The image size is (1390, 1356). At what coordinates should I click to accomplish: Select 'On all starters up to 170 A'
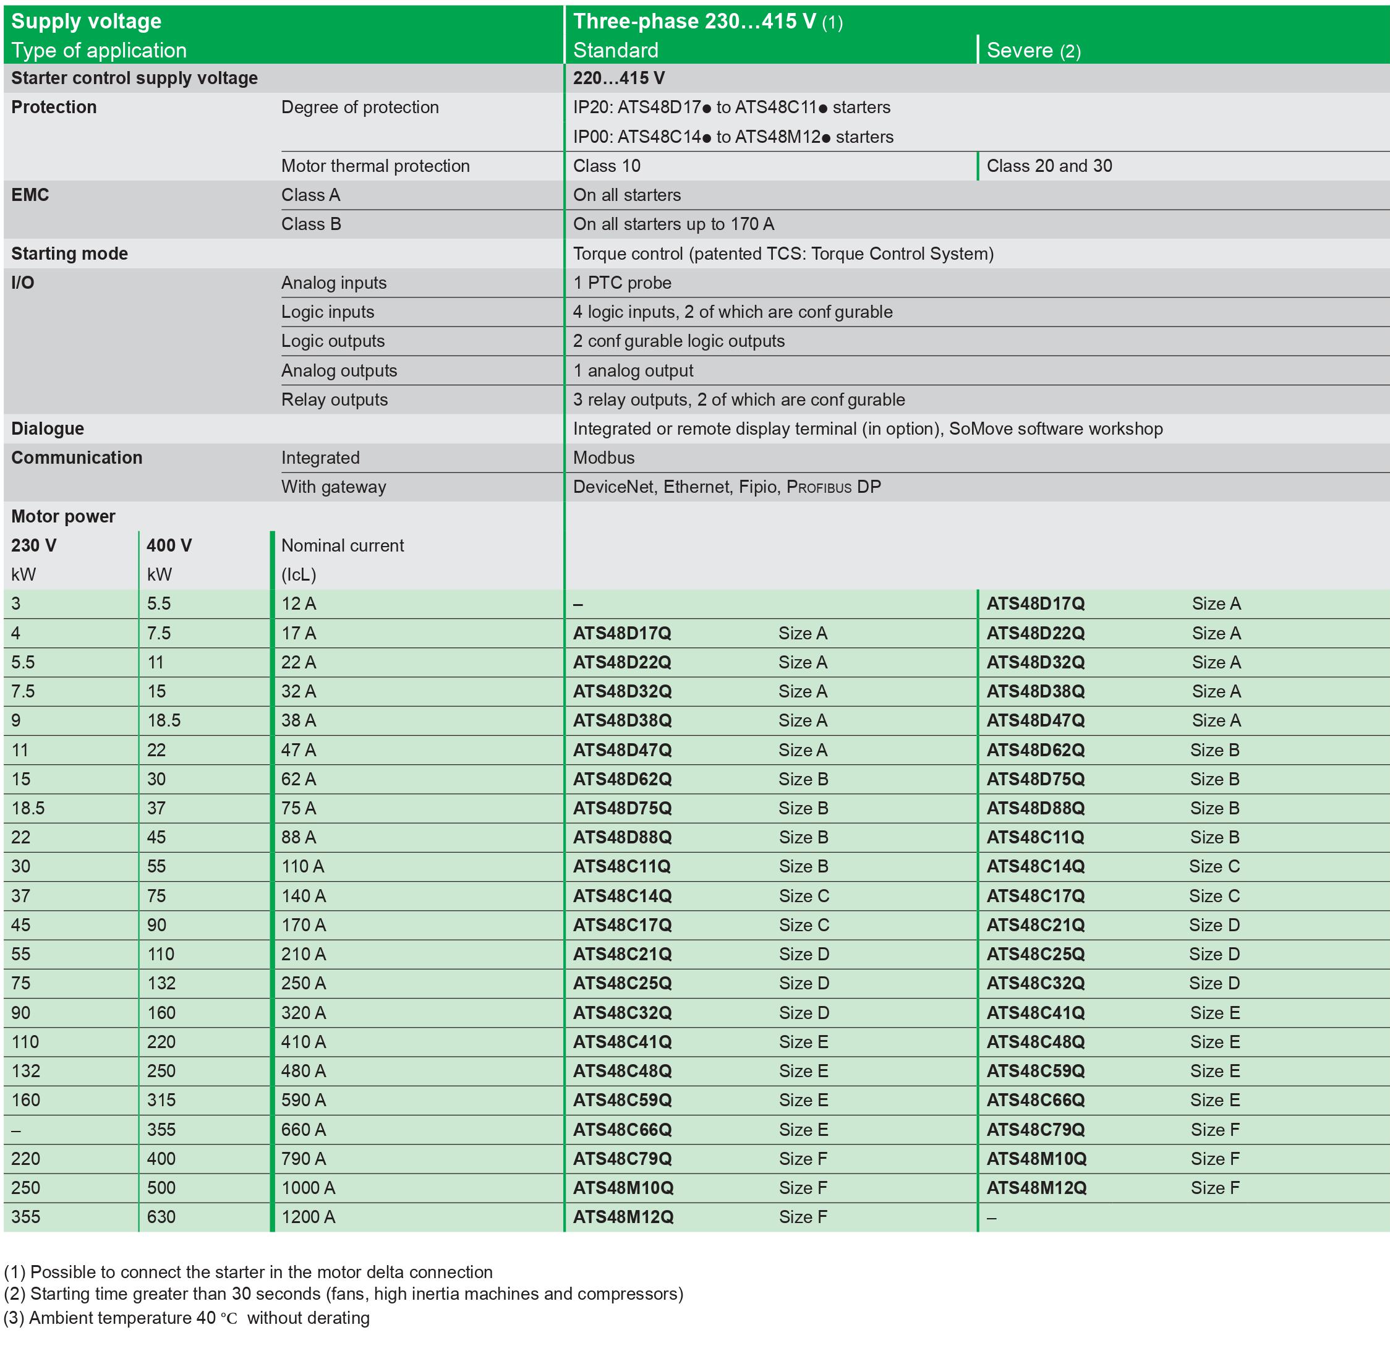(673, 224)
